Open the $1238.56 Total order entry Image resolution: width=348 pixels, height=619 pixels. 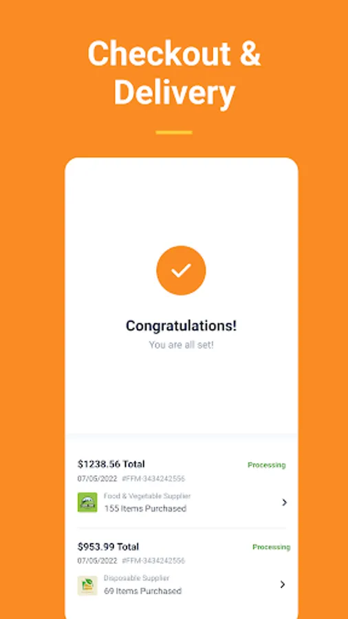[x=182, y=486]
